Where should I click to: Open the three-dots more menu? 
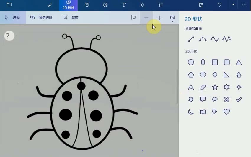[244, 5]
